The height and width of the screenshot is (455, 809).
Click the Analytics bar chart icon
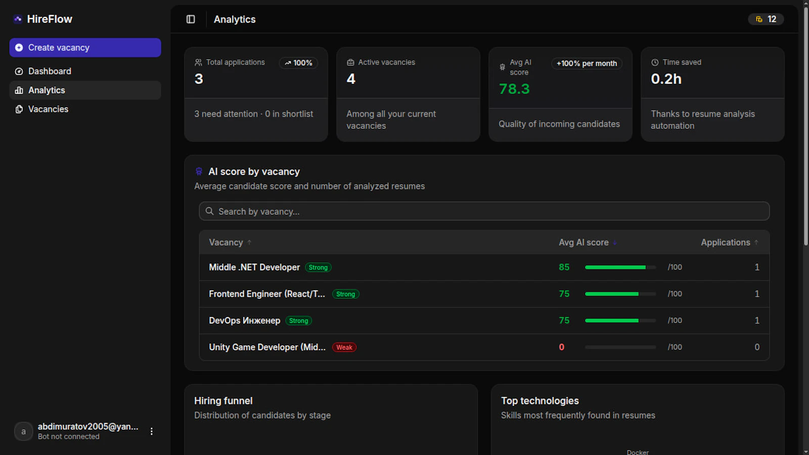(19, 90)
